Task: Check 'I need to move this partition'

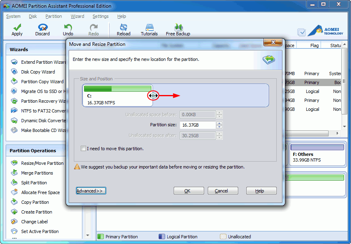Action: (83, 149)
